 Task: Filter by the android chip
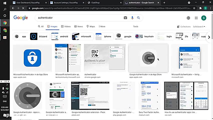click(x=61, y=36)
